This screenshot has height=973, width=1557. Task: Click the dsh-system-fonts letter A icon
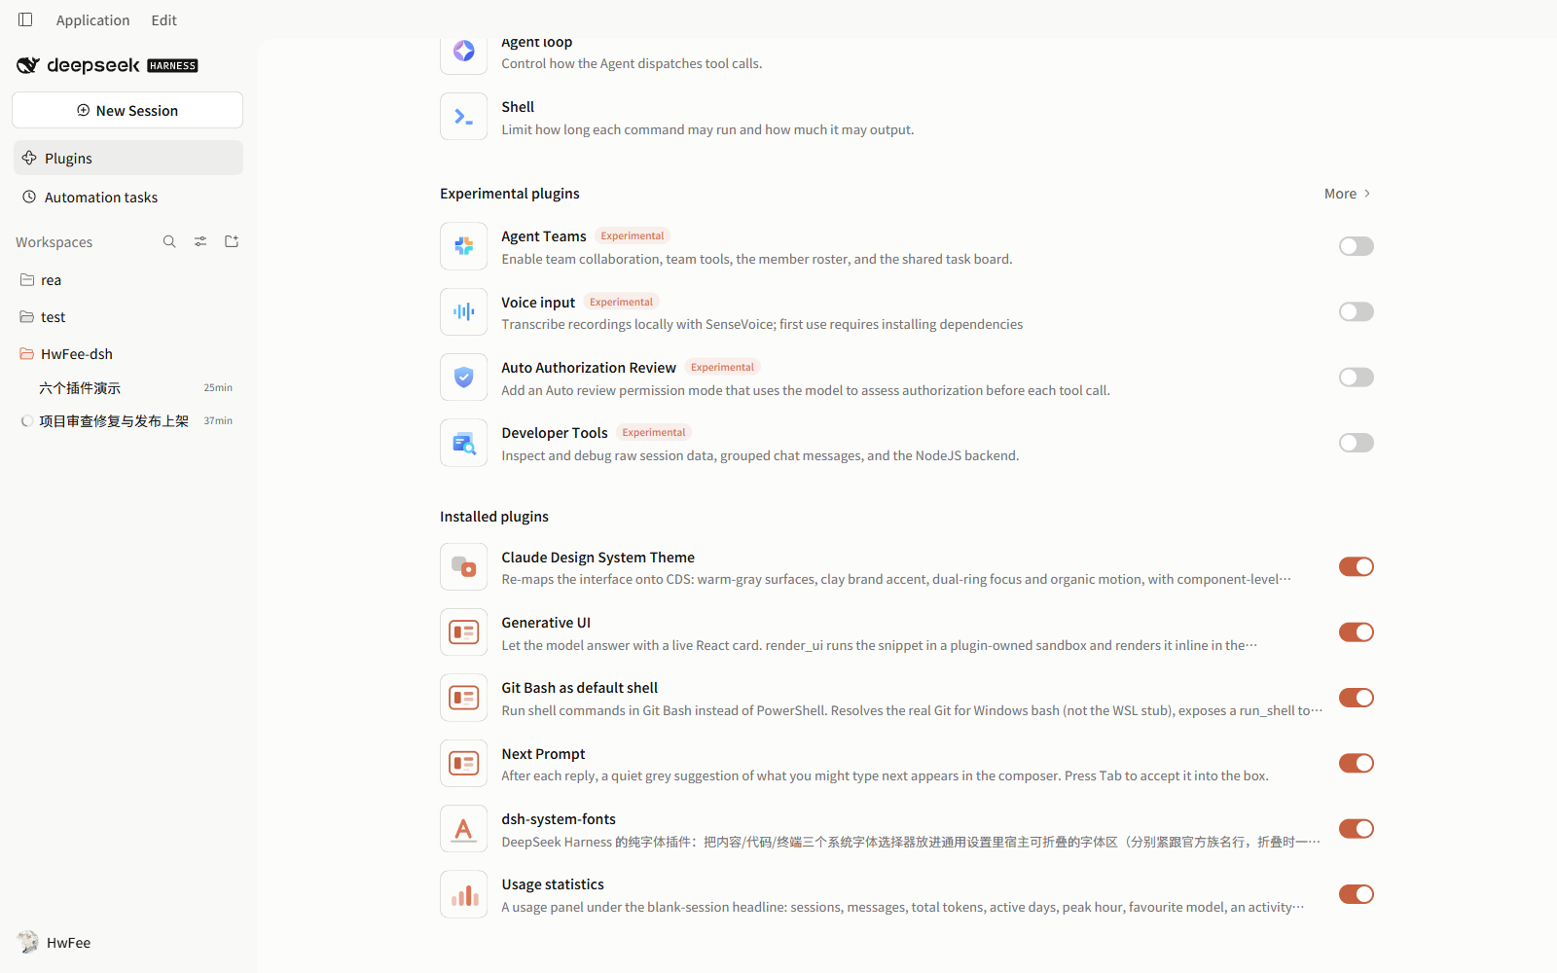[463, 829]
